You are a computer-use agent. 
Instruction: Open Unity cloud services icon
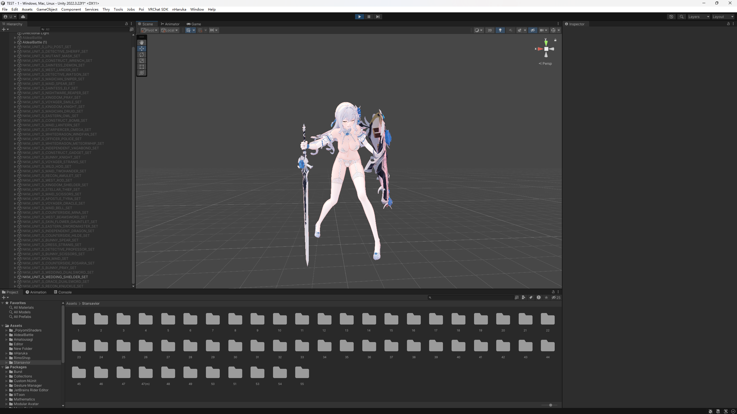[x=23, y=17]
